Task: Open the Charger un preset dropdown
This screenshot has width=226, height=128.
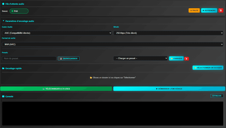Action: 141,58
